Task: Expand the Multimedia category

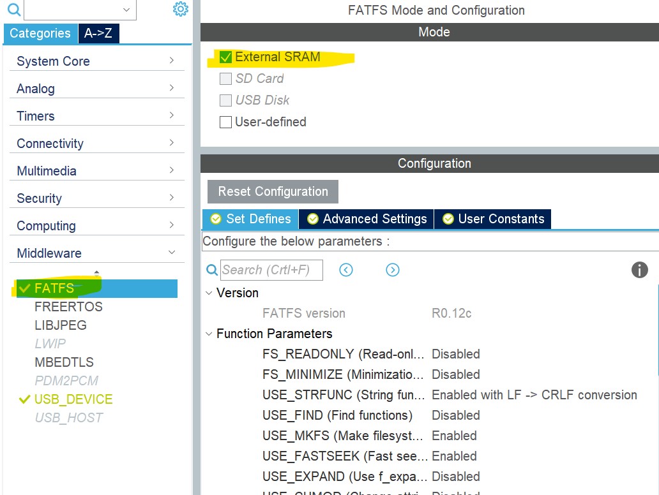Action: tap(96, 171)
